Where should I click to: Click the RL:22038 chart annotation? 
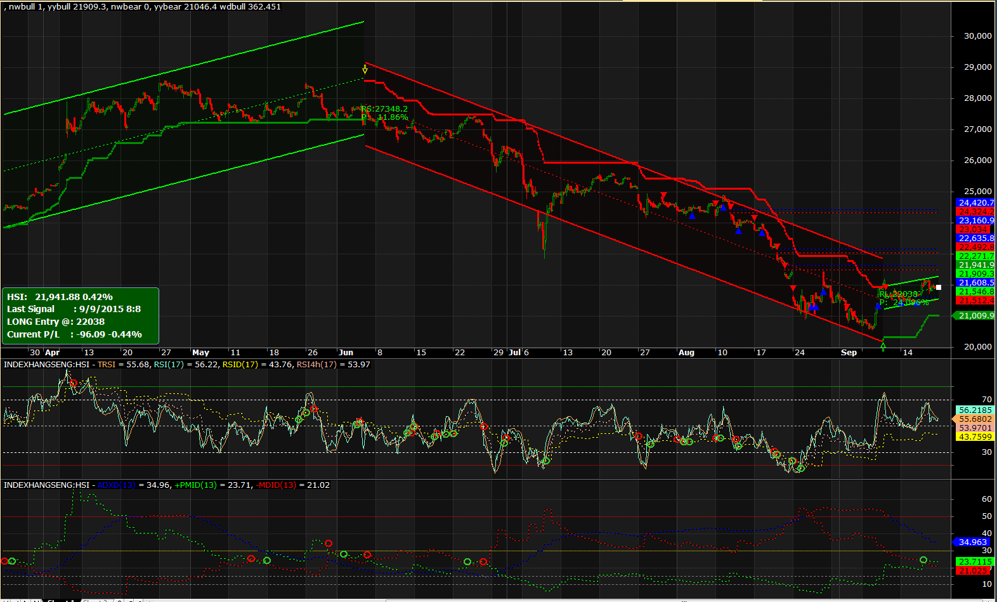[x=899, y=294]
